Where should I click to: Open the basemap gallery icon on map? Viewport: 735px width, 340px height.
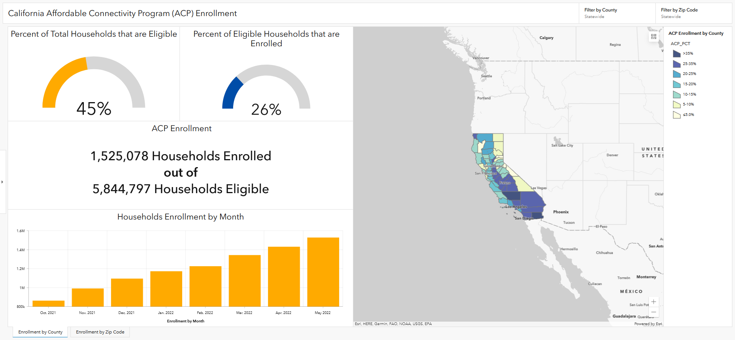point(653,37)
